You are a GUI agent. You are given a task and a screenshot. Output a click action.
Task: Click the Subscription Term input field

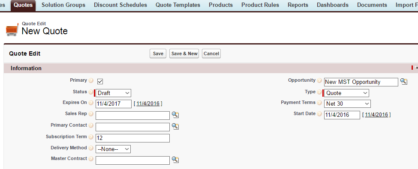133,138
